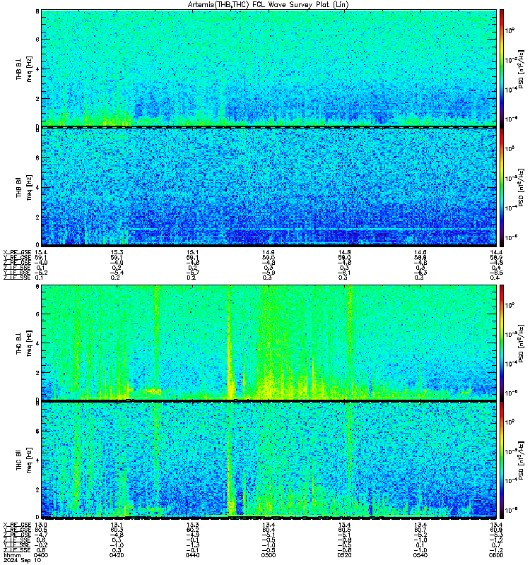530x565 pixels.
Task: Click the 'THB B⊥ freq [Hz]' axis label
Action: point(24,69)
